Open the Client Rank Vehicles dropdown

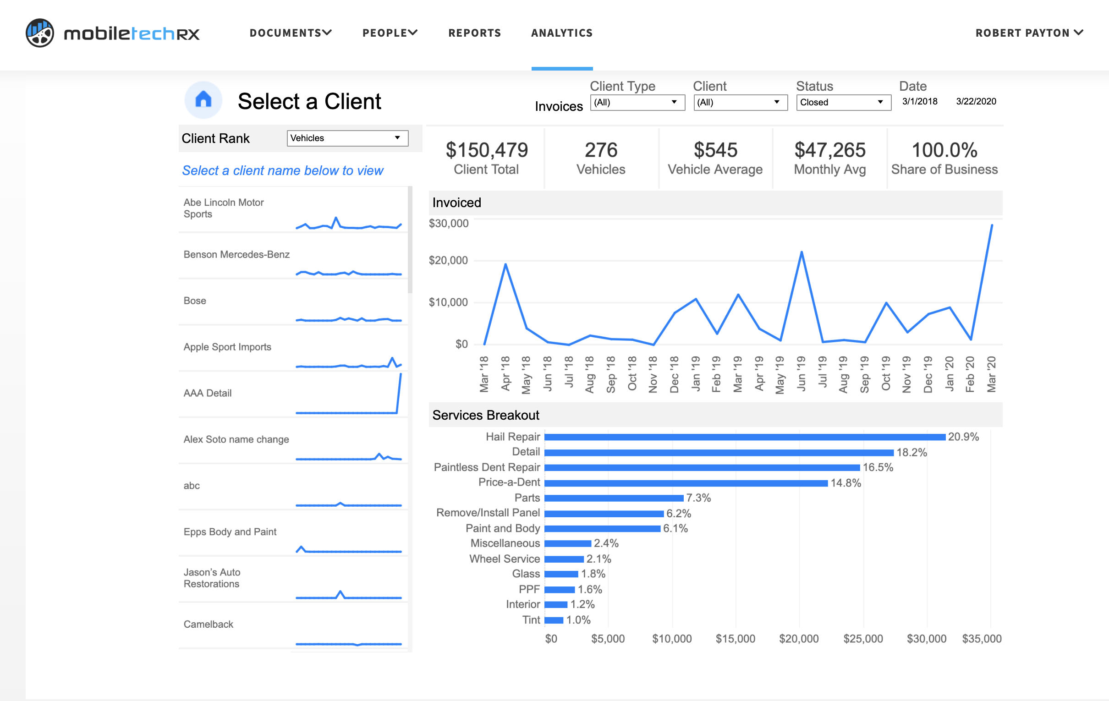[347, 138]
